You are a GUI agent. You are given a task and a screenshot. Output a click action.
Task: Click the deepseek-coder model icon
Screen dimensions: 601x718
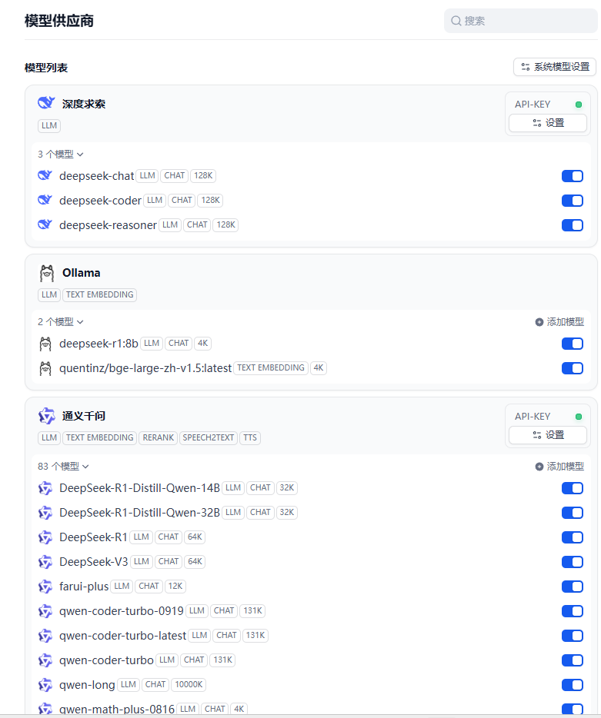45,200
